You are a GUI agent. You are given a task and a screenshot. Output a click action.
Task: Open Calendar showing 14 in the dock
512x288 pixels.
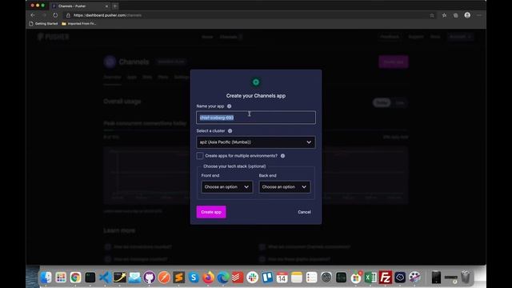(x=282, y=278)
